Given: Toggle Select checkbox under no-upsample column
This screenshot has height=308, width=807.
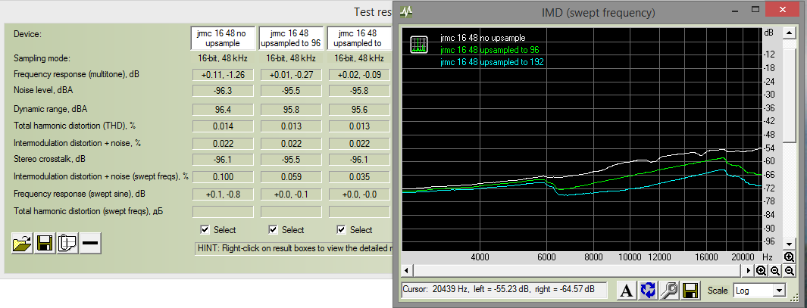Looking at the screenshot, I should 205,230.
